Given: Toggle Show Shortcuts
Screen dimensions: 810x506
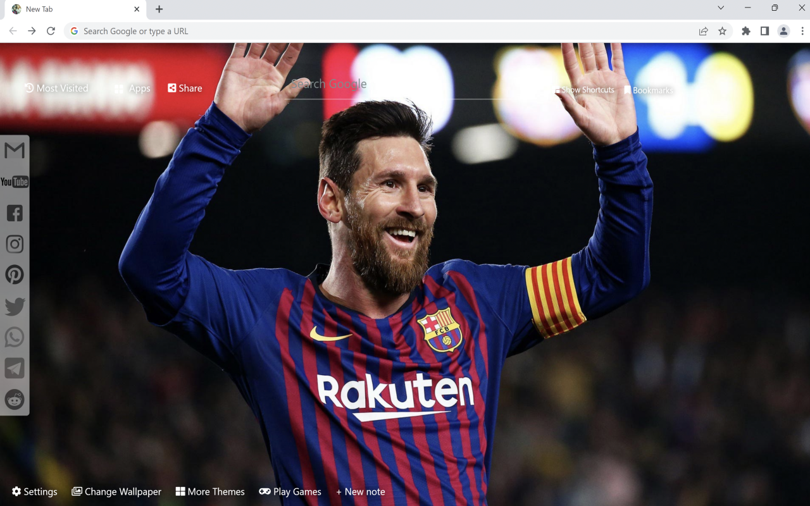Looking at the screenshot, I should point(585,90).
